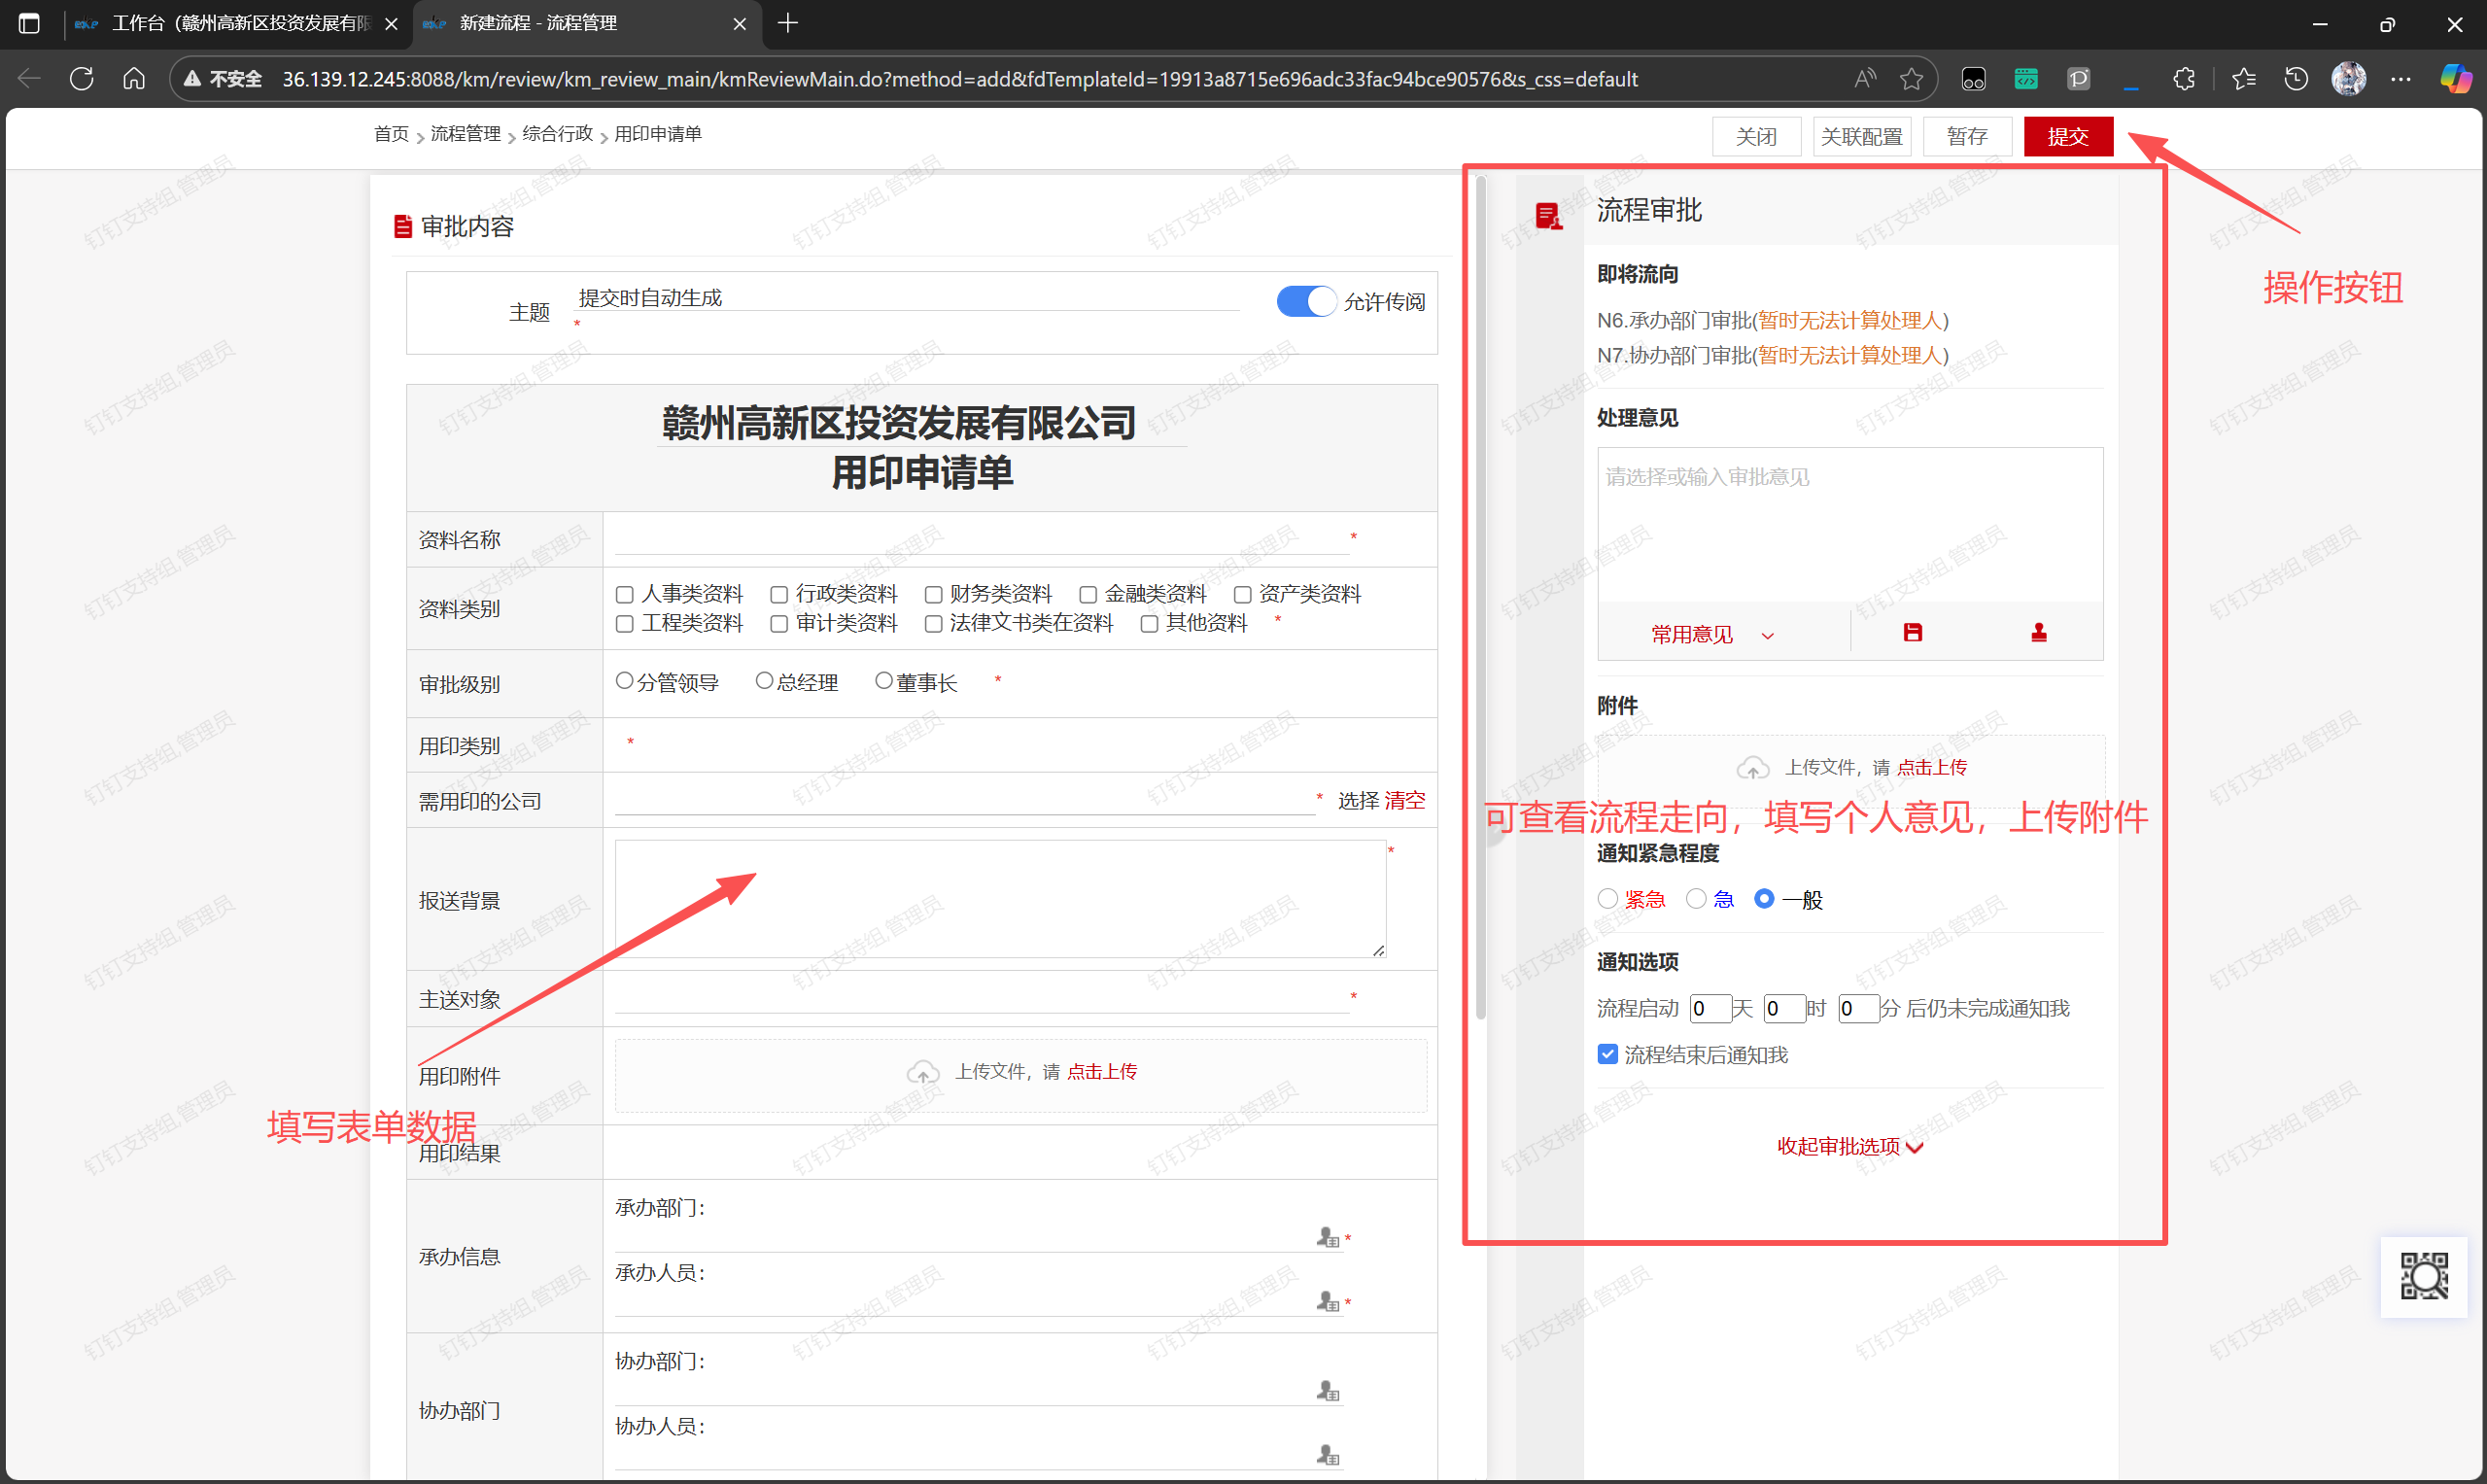2487x1484 pixels.
Task: Check the 财务类资料 checkbox
Action: coord(933,595)
